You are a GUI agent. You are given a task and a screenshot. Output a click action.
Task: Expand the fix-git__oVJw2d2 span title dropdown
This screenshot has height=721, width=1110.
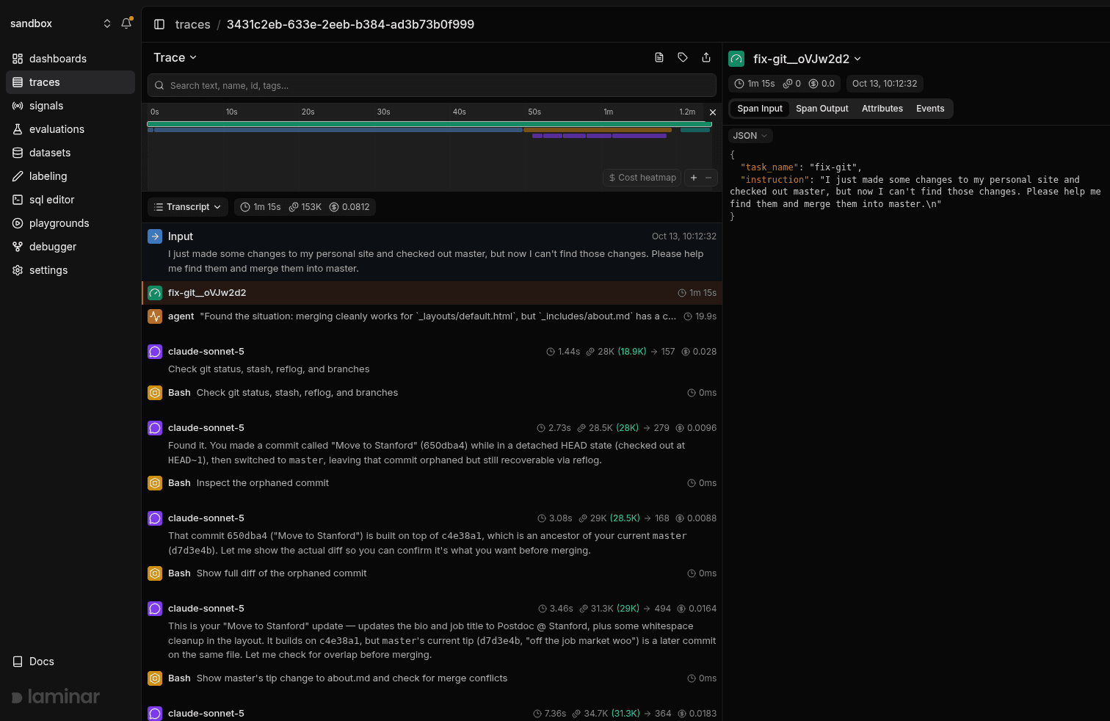tap(807, 59)
